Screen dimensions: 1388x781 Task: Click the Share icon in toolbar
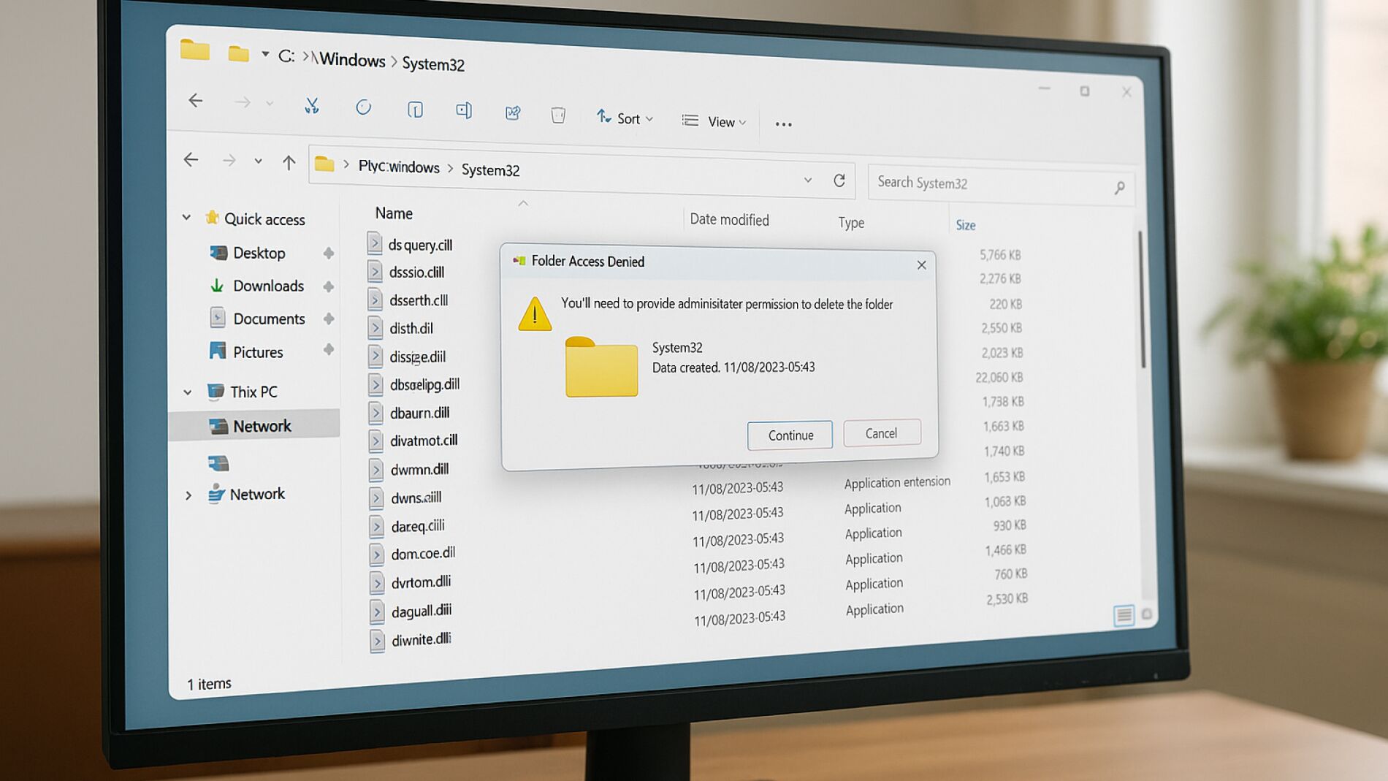513,113
